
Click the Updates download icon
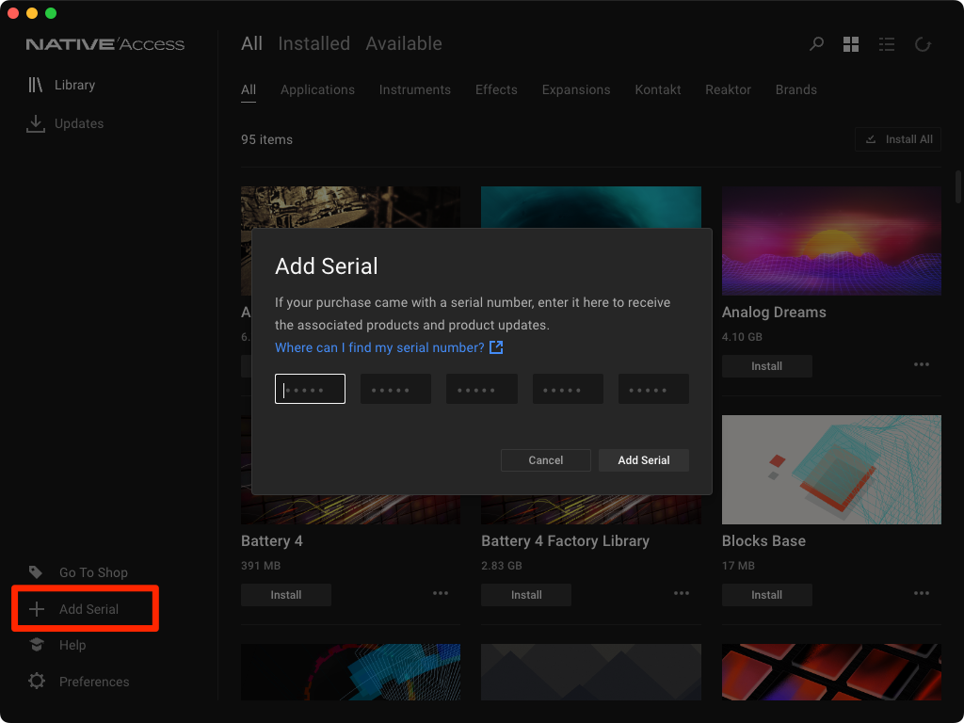tap(36, 123)
